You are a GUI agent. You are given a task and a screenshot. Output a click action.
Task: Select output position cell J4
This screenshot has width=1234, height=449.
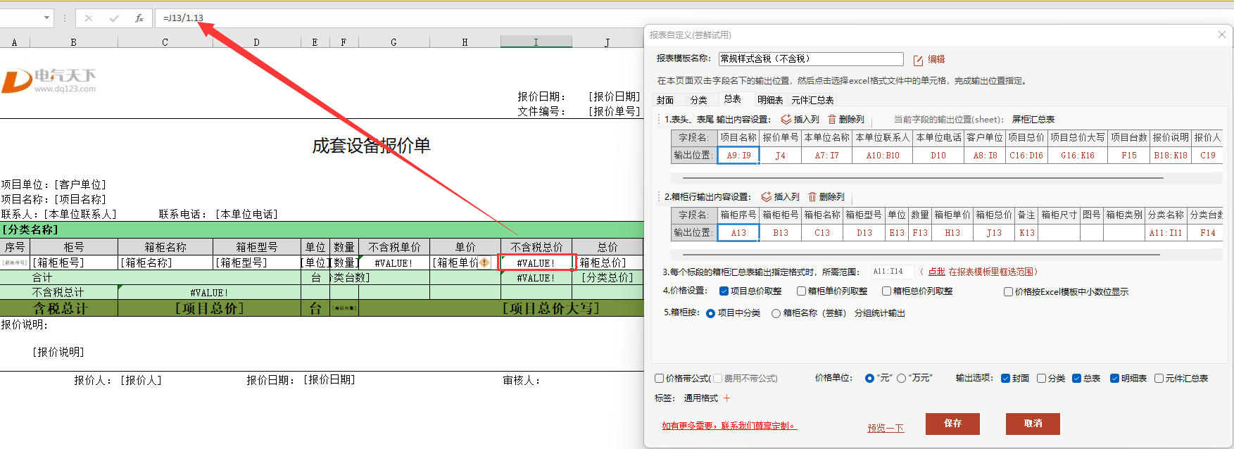pyautogui.click(x=780, y=156)
